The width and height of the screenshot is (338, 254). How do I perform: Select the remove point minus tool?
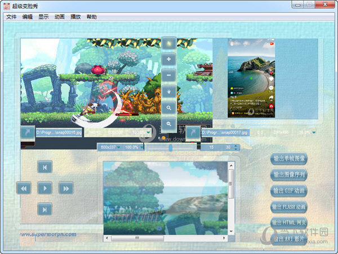(x=169, y=75)
